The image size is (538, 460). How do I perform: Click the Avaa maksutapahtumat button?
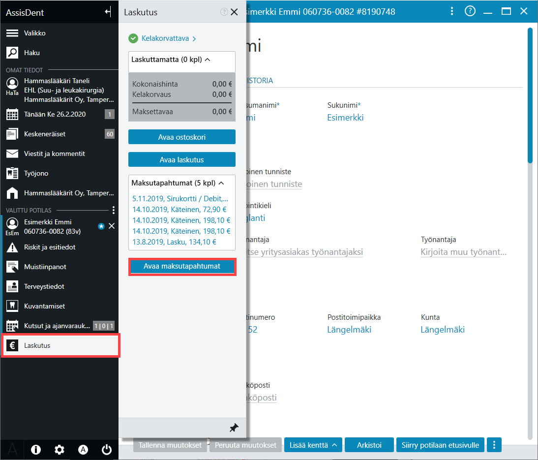pos(182,266)
